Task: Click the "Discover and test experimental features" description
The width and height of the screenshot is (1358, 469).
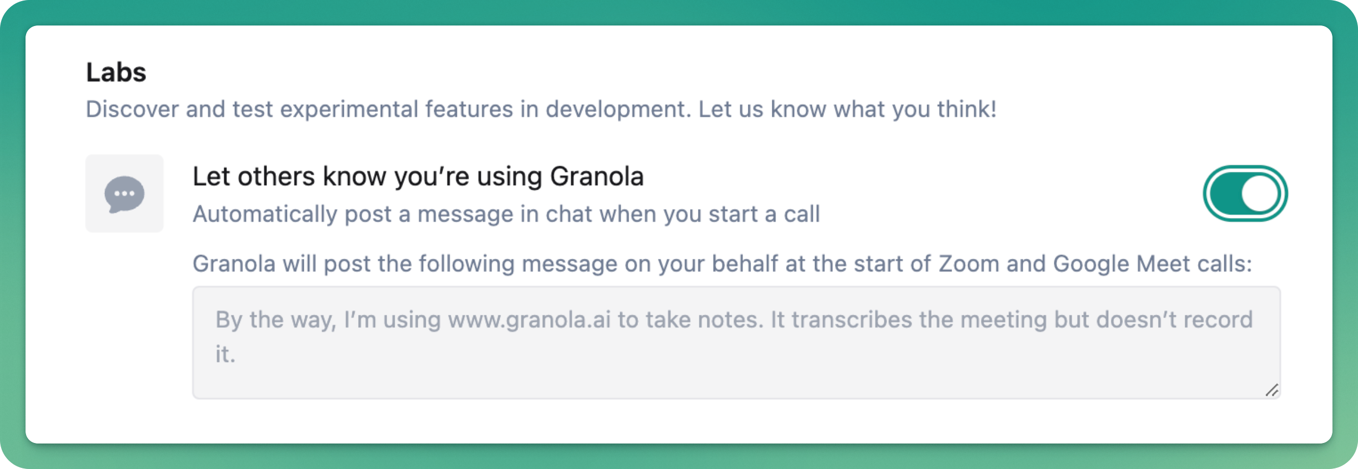Action: coord(389,109)
